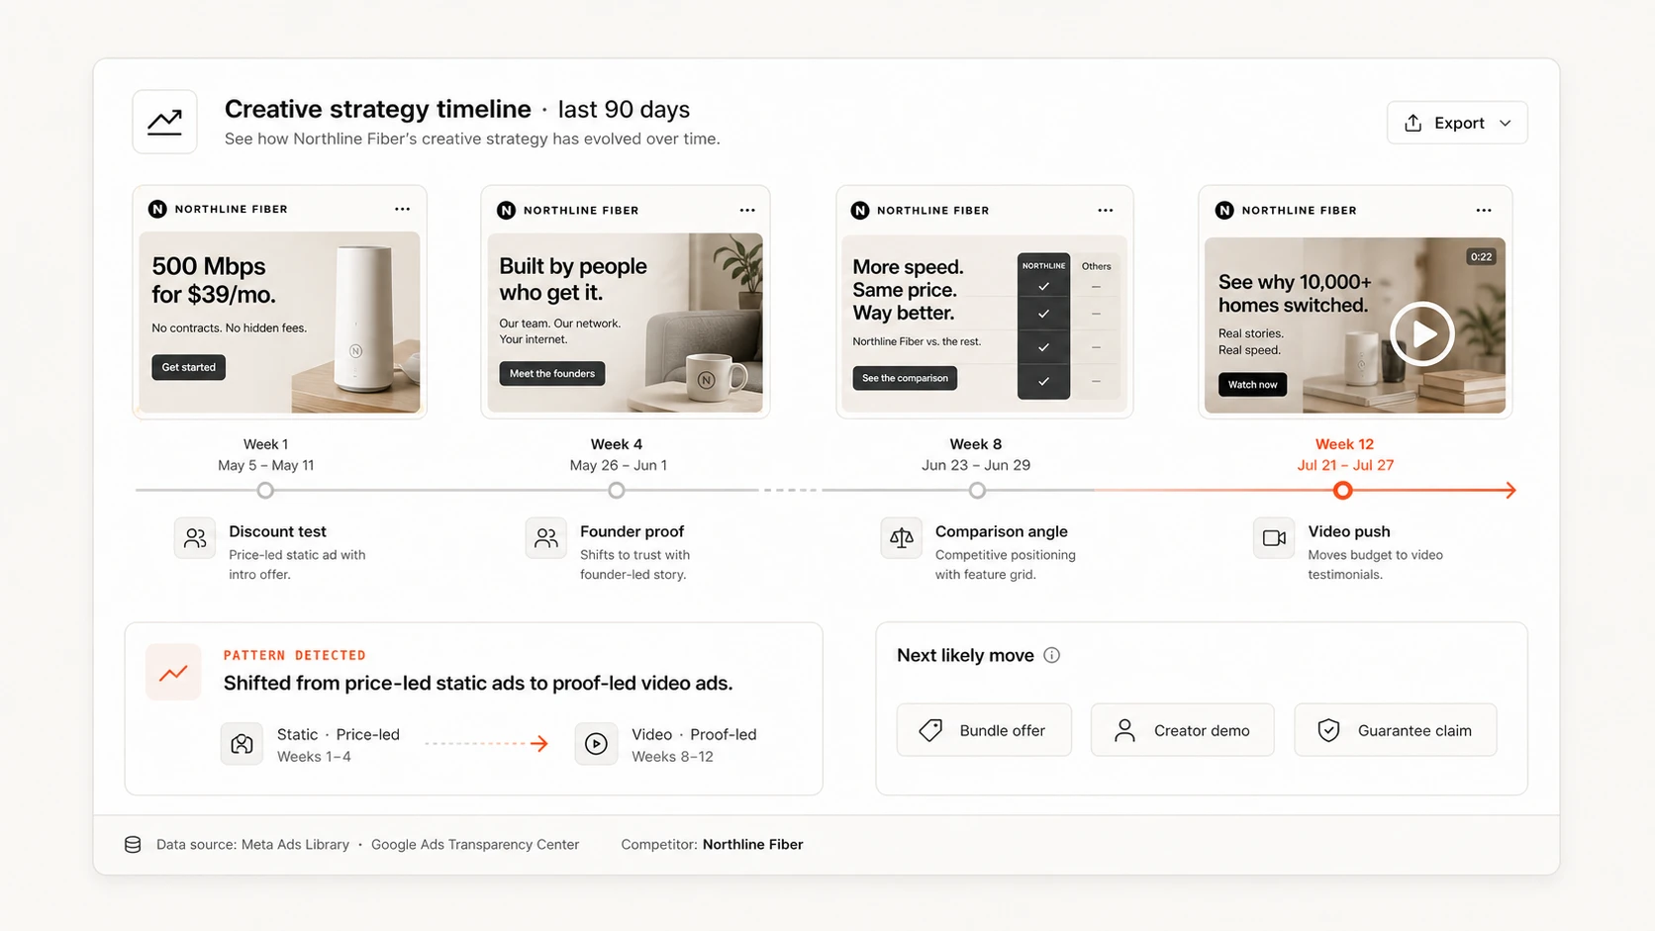
Task: Click the Export upload arrow icon
Action: (1413, 123)
